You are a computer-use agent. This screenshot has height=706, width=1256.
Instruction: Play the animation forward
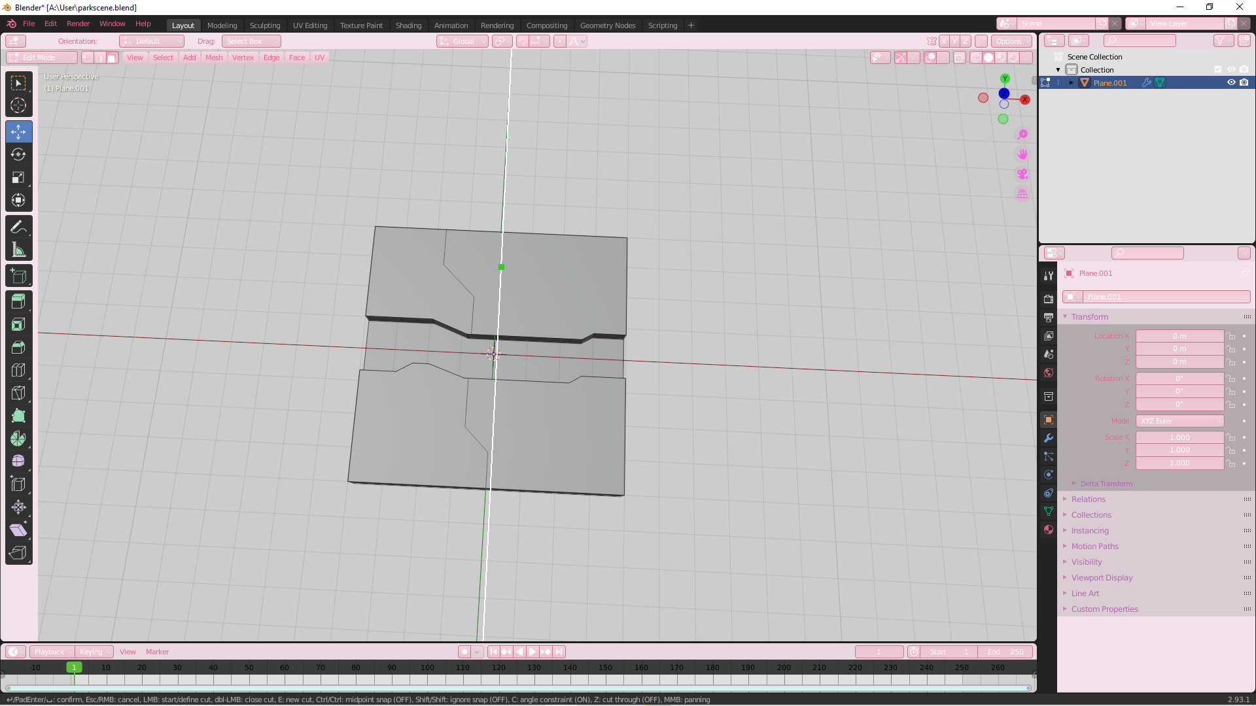pyautogui.click(x=532, y=652)
